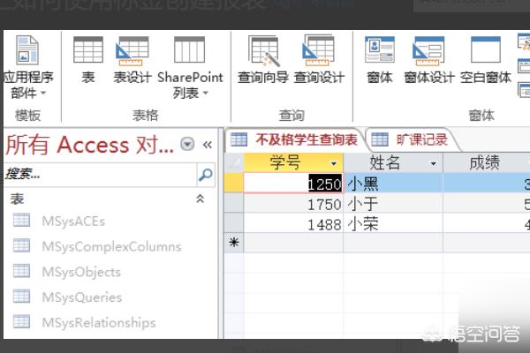Open the 学号 column filter arrow
The height and width of the screenshot is (353, 530).
point(333,163)
